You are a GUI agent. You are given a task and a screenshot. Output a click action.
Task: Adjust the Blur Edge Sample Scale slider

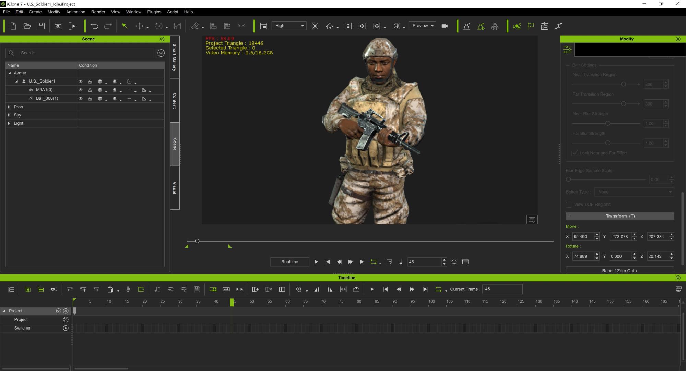[x=568, y=180]
